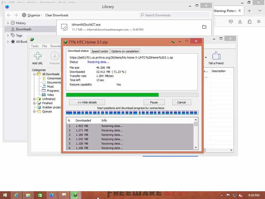Expand the Queues tree node
Image resolution: width=265 pixels, height=199 pixels.
[34, 111]
